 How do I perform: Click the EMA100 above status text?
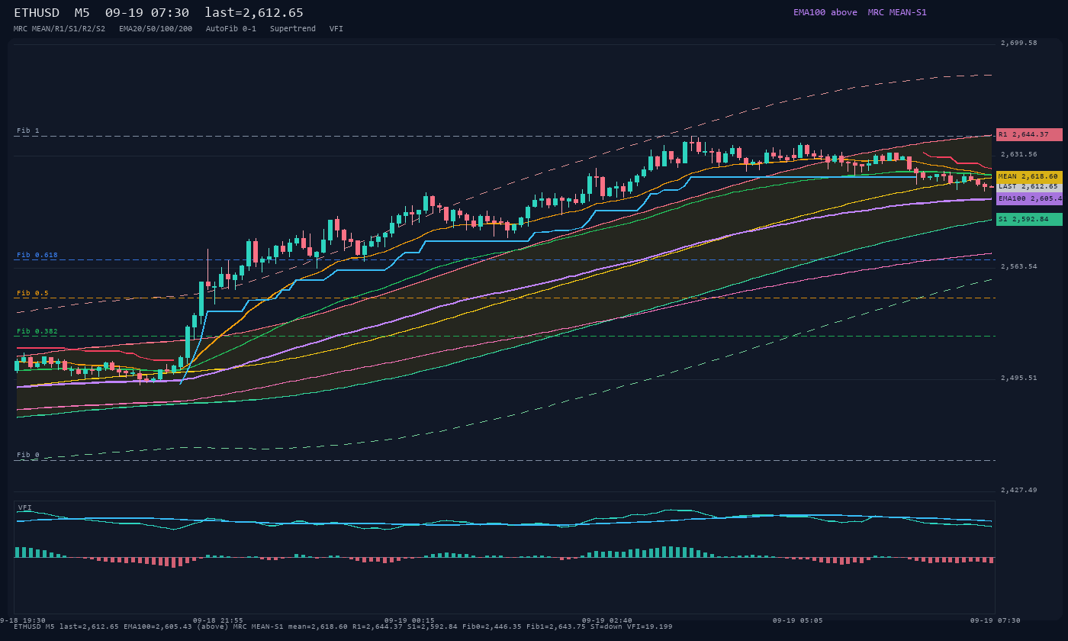[825, 12]
